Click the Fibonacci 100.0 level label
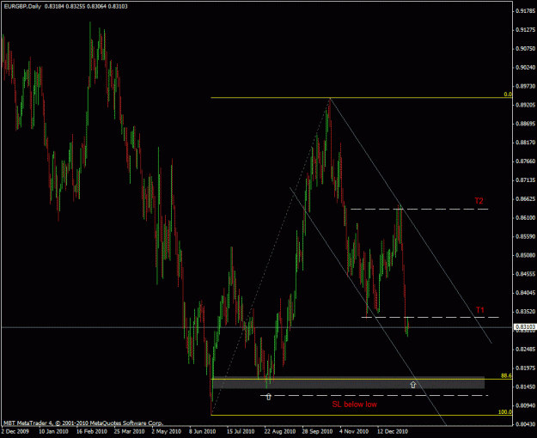The height and width of the screenshot is (438, 537). click(x=505, y=411)
